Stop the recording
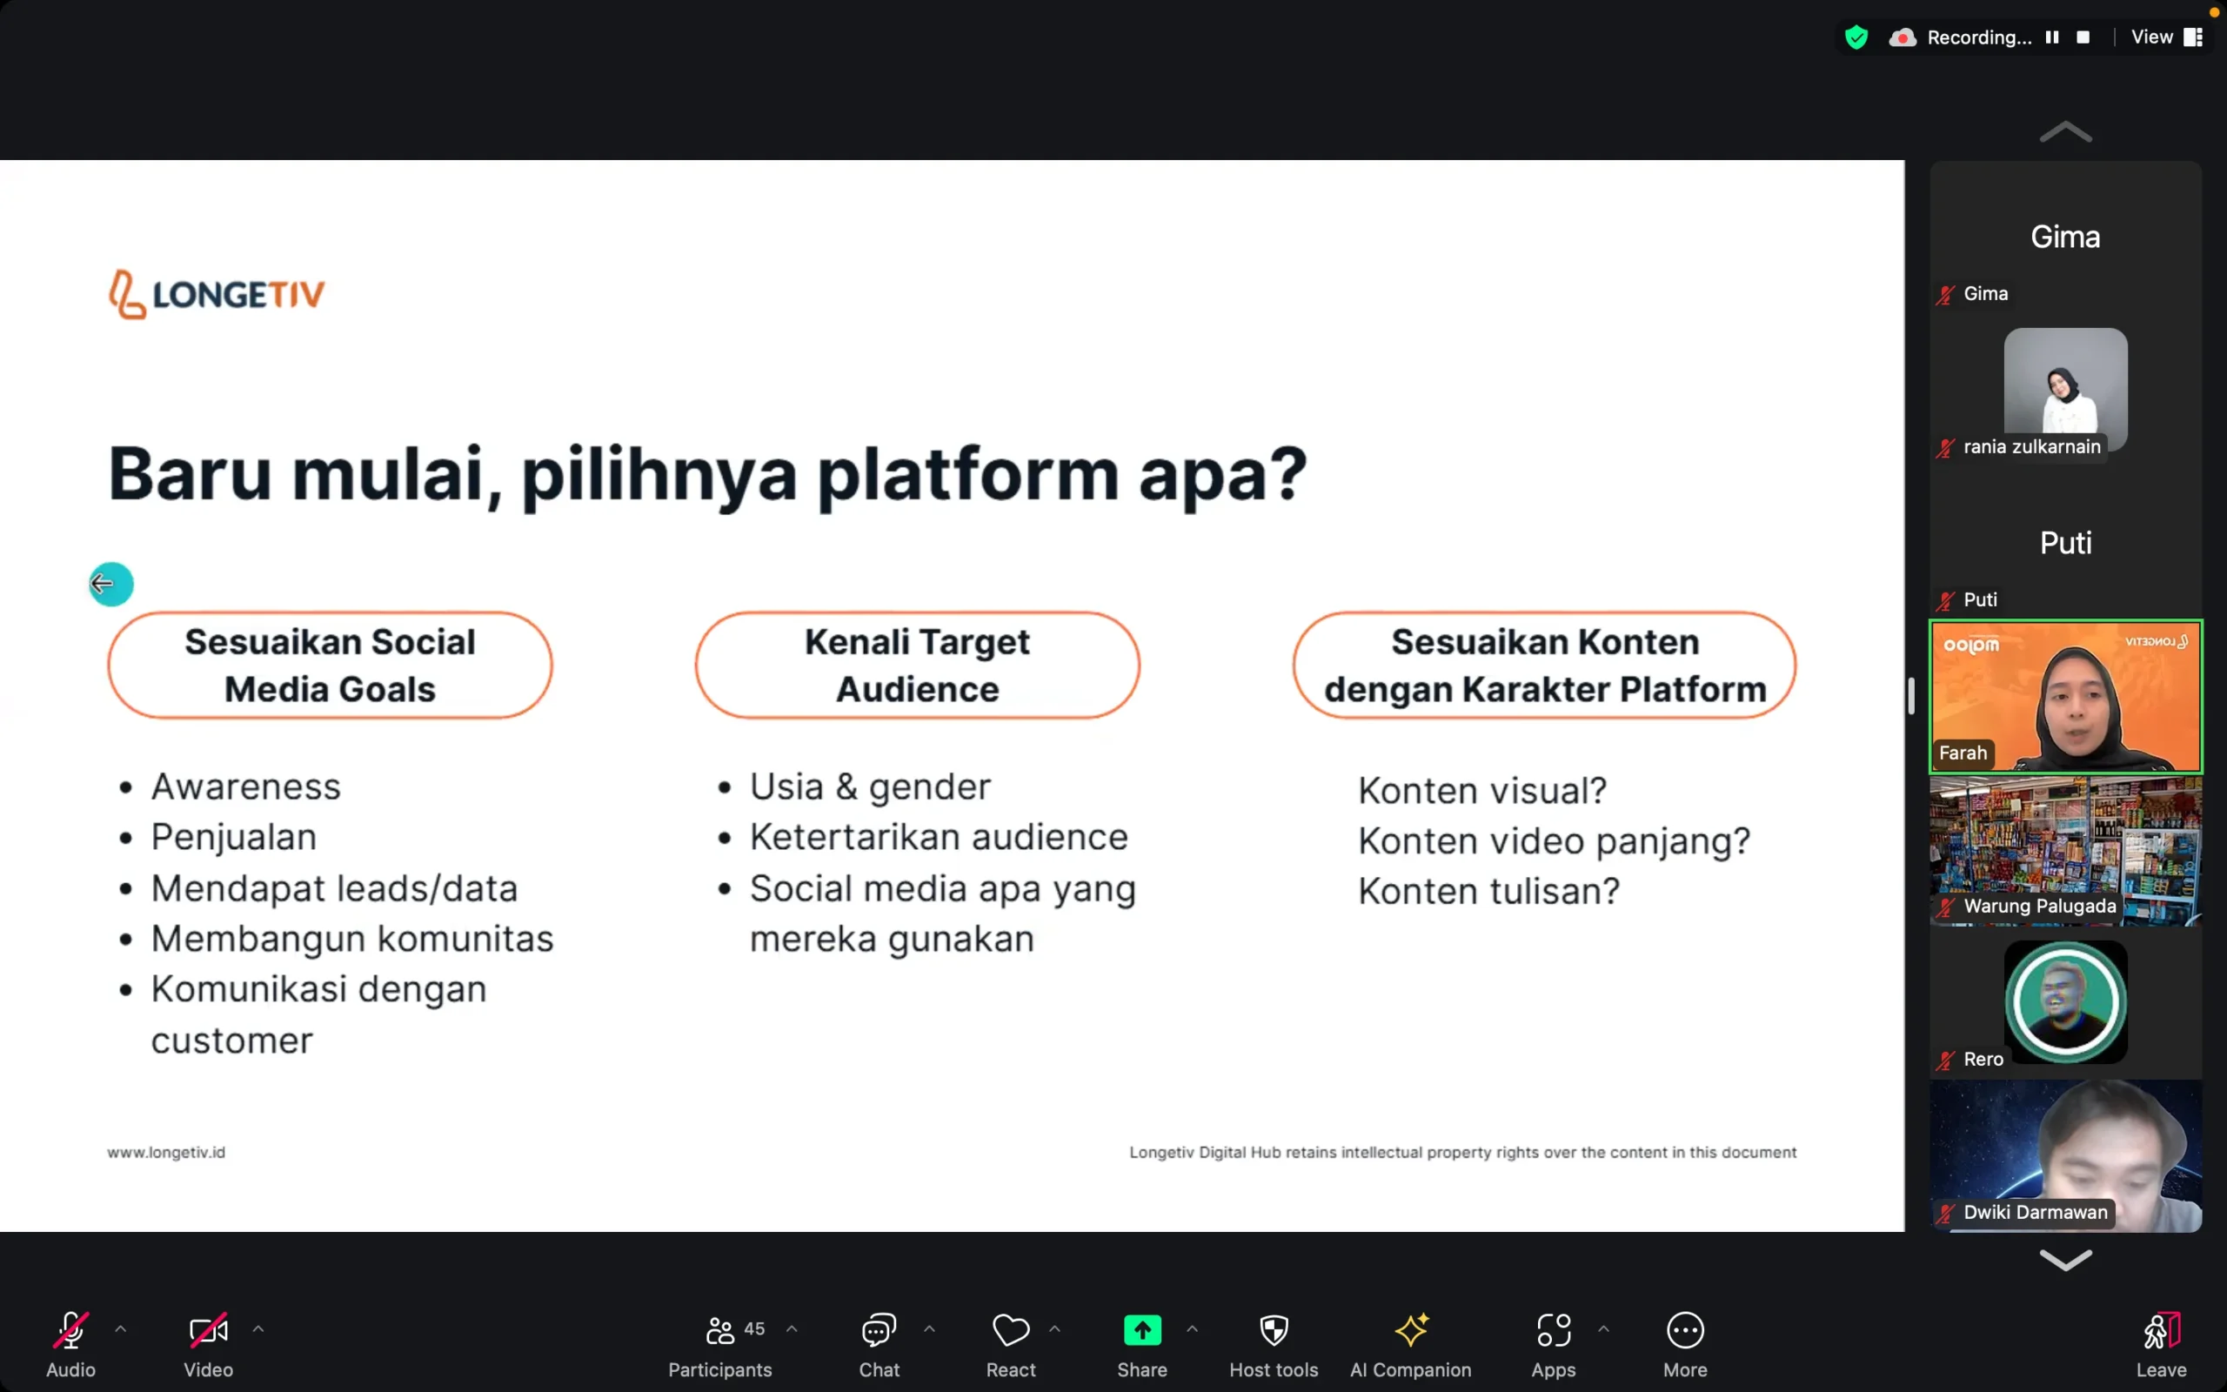Viewport: 2227px width, 1392px height. tap(2083, 37)
